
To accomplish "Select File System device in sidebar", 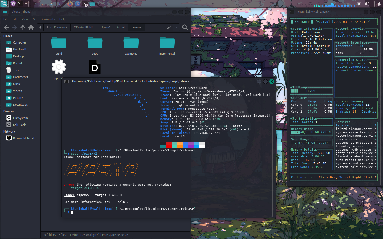I will 20,118.
